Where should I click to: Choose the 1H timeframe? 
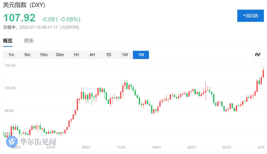click(x=76, y=55)
